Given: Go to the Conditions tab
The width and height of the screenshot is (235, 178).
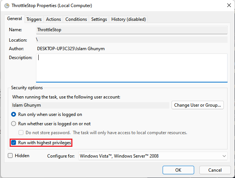Looking at the screenshot, I should pyautogui.click(x=76, y=19).
